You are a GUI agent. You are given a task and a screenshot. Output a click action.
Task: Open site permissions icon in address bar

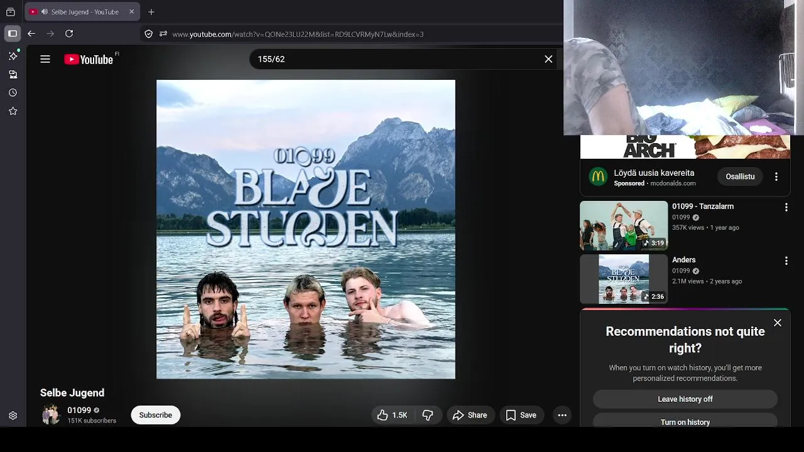click(x=163, y=34)
